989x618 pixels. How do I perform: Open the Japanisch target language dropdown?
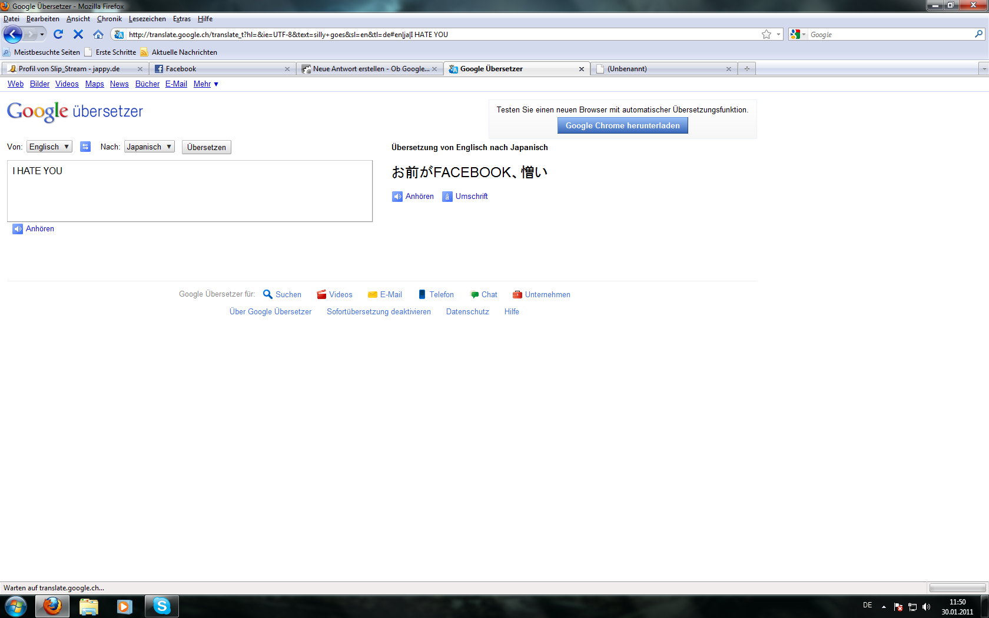(x=149, y=147)
